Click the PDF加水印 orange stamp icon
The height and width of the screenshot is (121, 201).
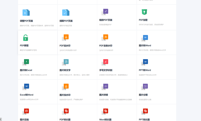[x=65, y=38]
